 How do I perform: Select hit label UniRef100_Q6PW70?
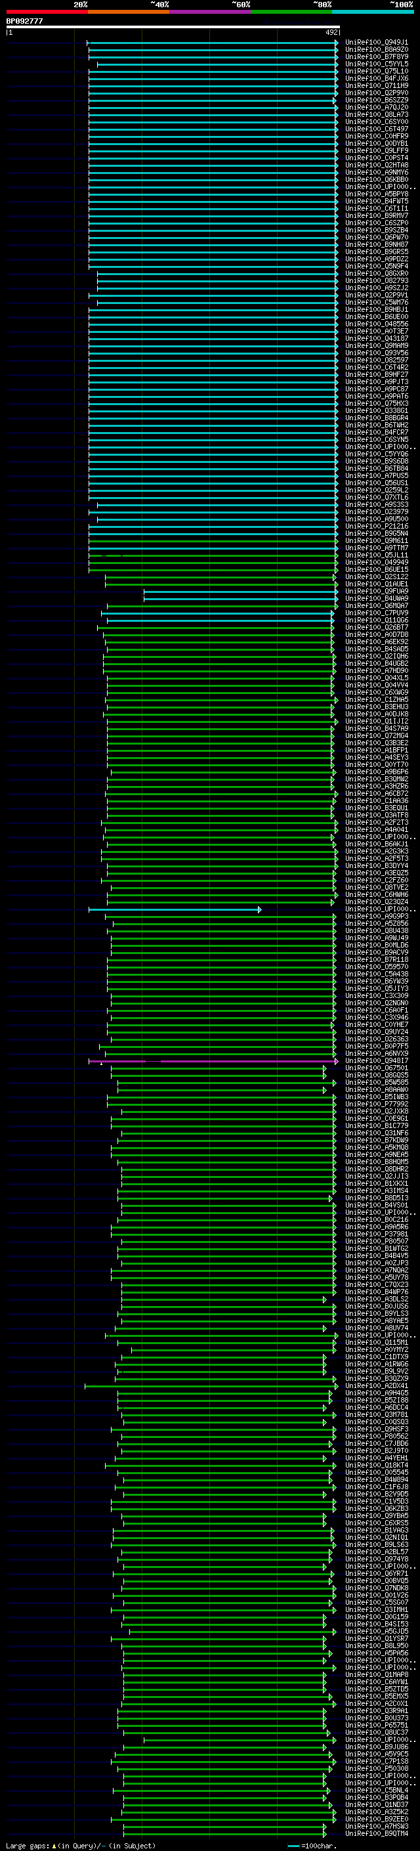click(x=377, y=238)
